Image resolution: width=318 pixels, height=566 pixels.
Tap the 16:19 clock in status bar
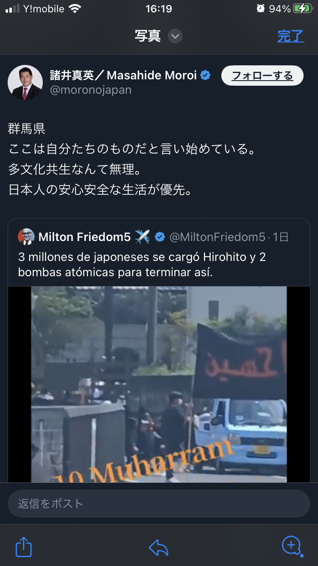(x=159, y=8)
